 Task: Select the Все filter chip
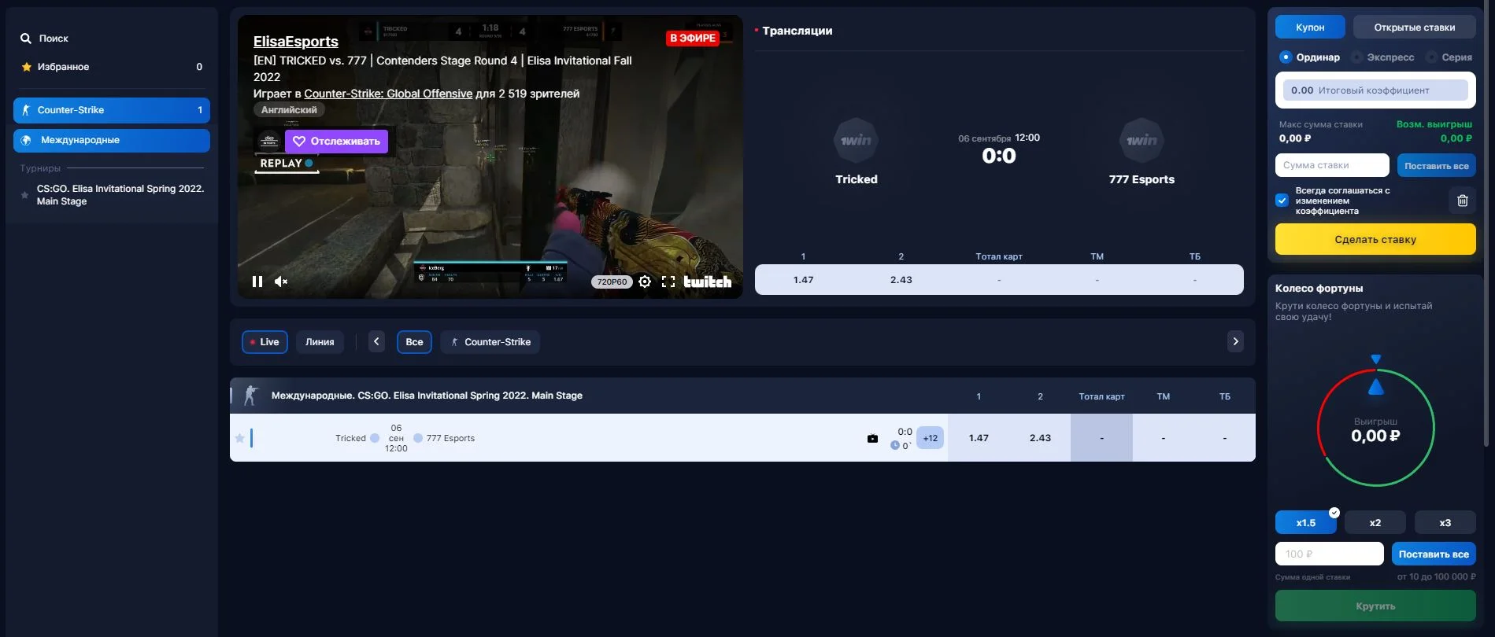(x=414, y=342)
